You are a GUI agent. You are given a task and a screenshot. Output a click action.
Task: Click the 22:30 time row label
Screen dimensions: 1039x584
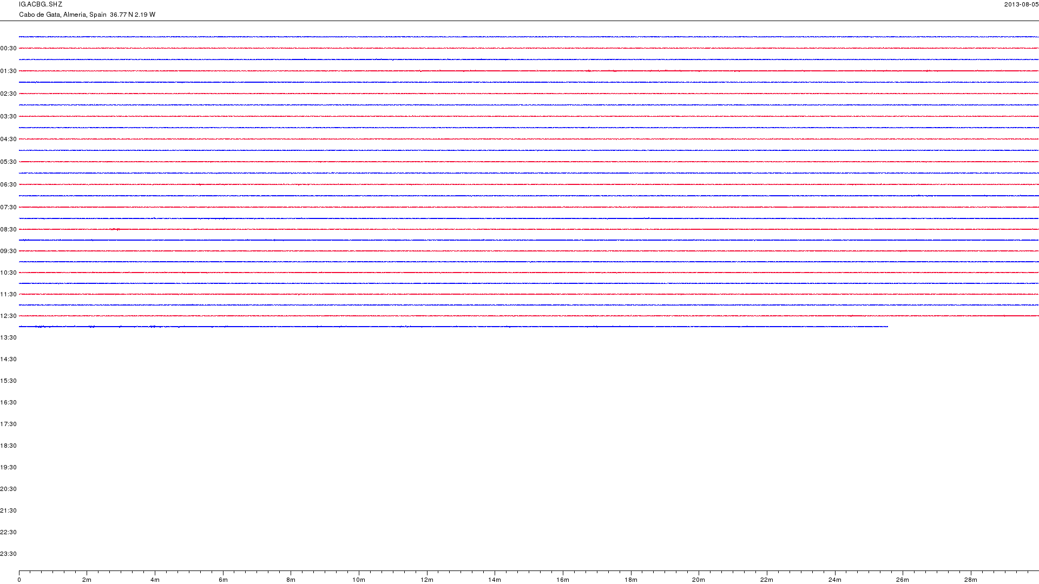click(9, 533)
